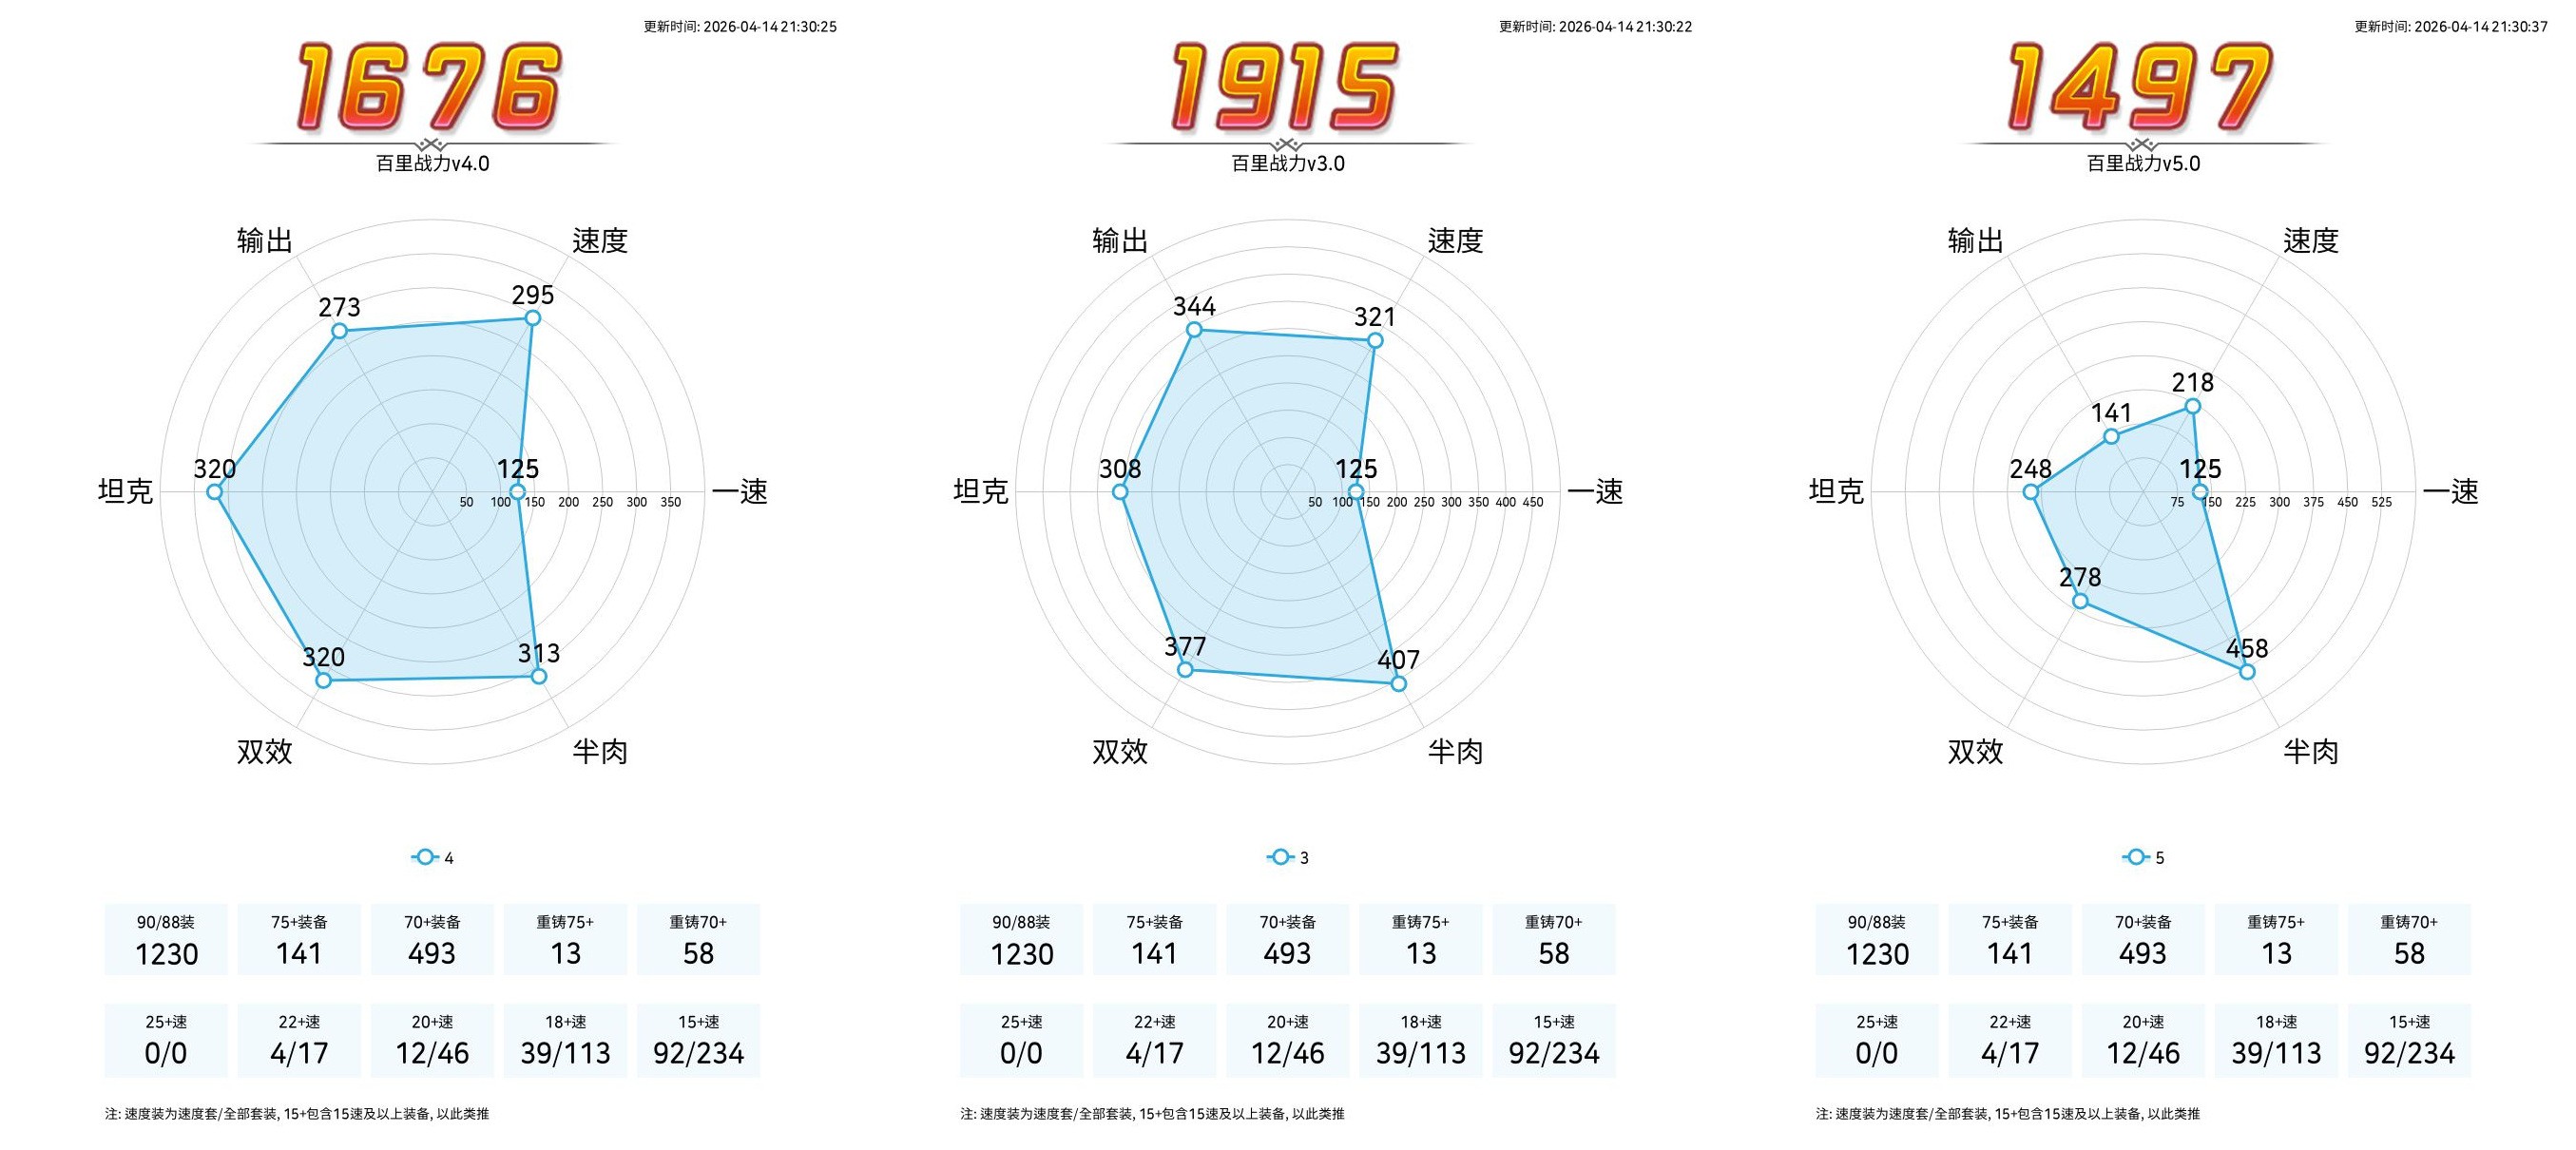Screen dimensions: 2576x1150
Task: Click the 速度 axis label in v3.0 chart
Action: pos(1454,241)
